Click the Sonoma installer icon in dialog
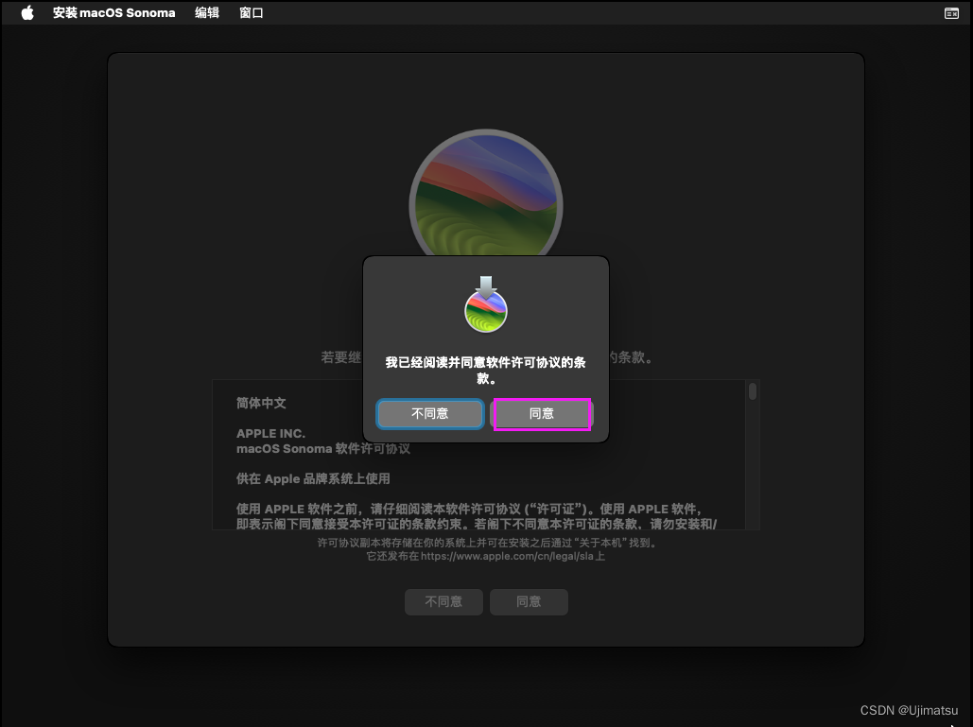 (486, 304)
